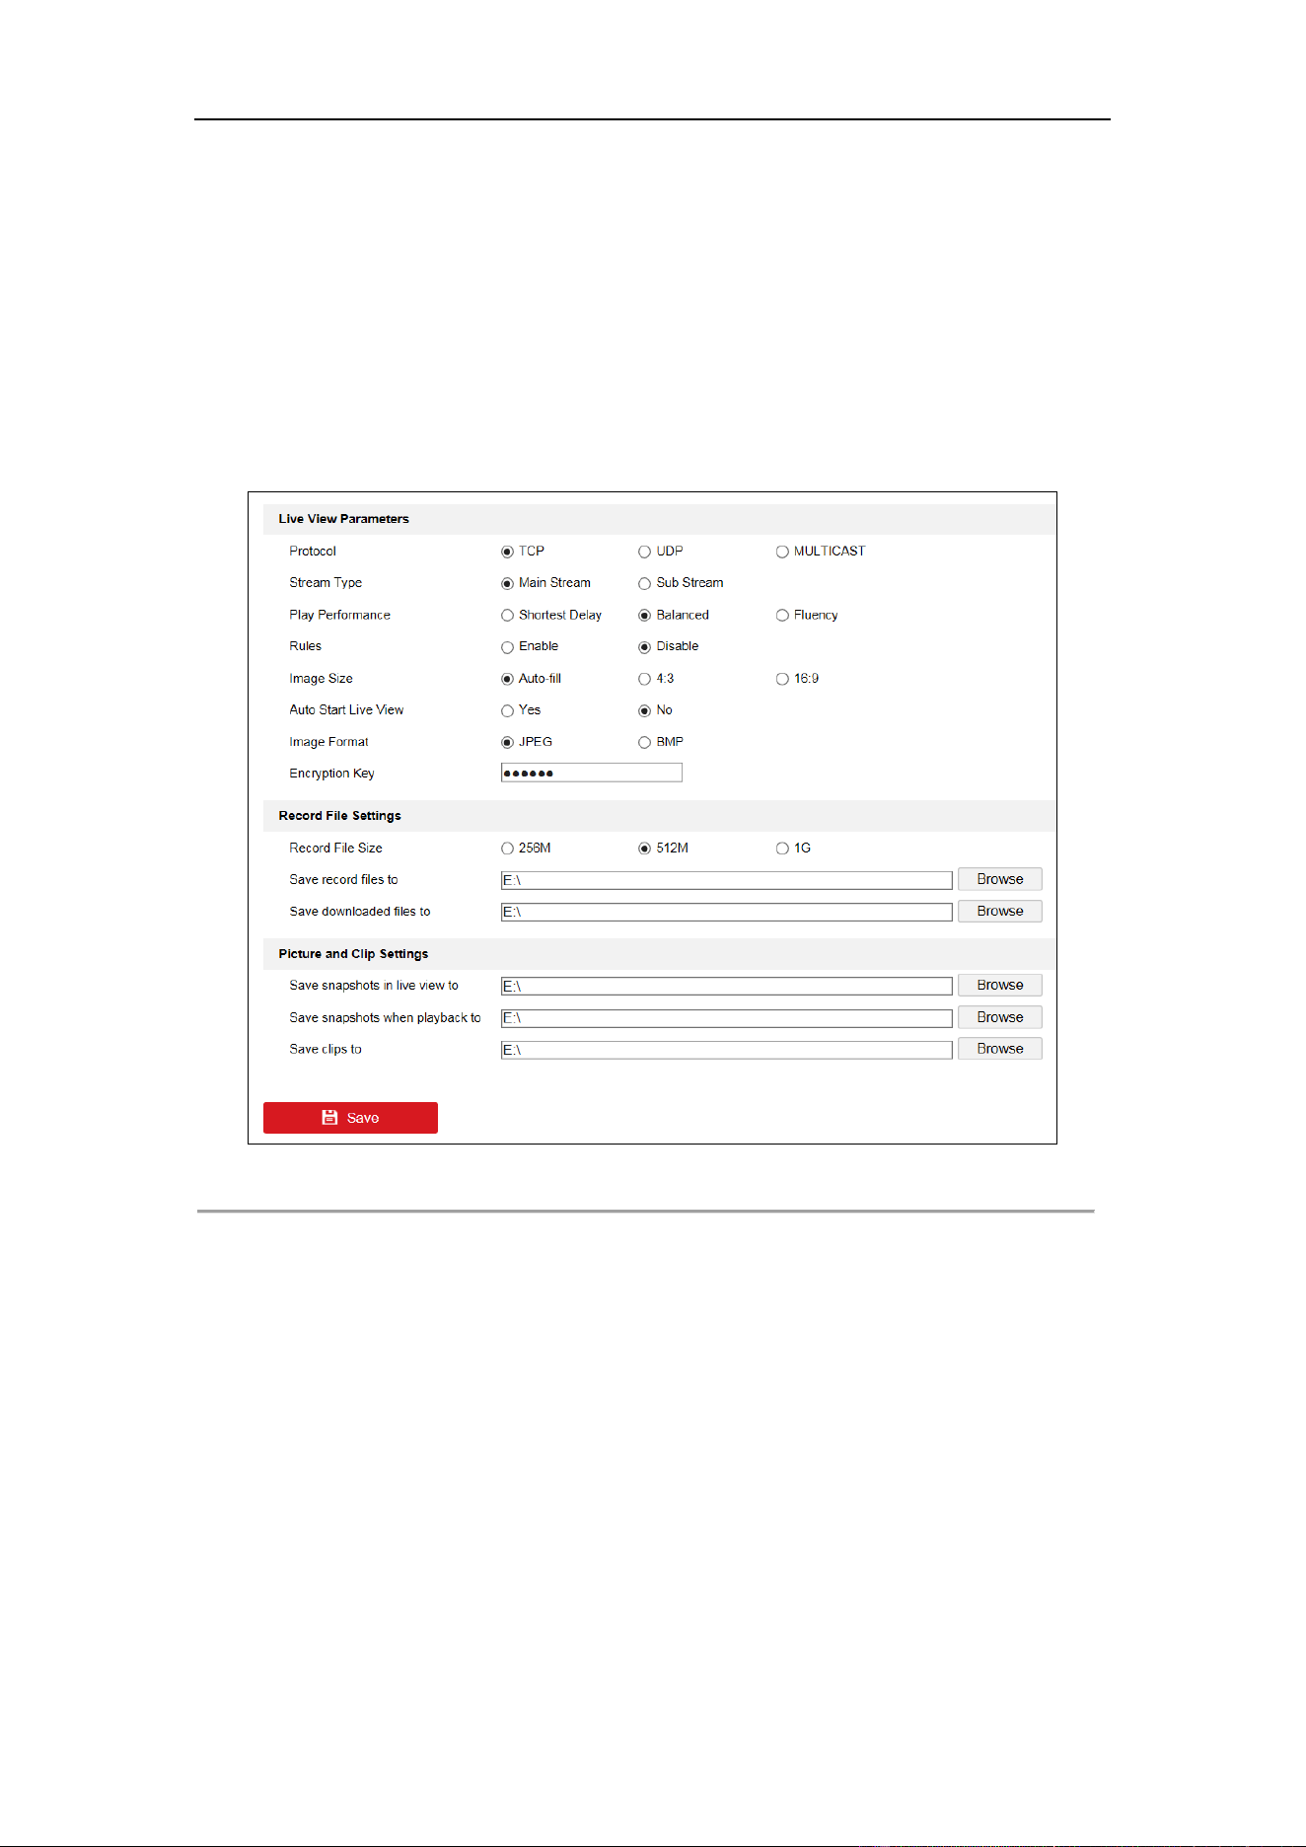Set Image Size to Auto-fill
This screenshot has height=1847, width=1306.
point(507,679)
